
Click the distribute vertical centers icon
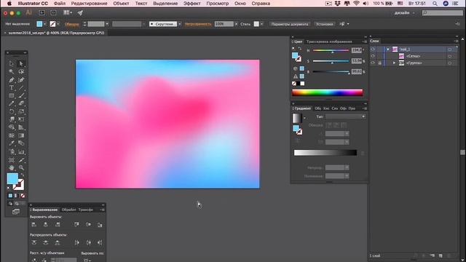(45, 242)
